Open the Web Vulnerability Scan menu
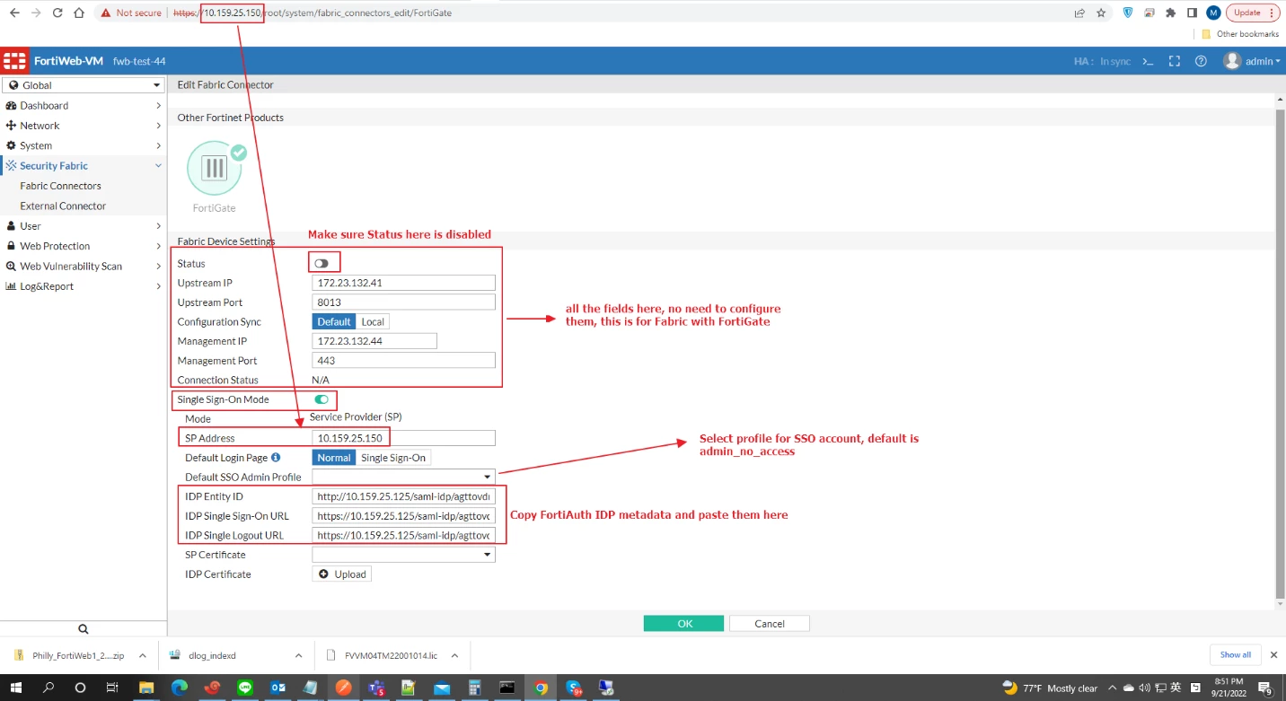The height and width of the screenshot is (701, 1286). point(84,266)
